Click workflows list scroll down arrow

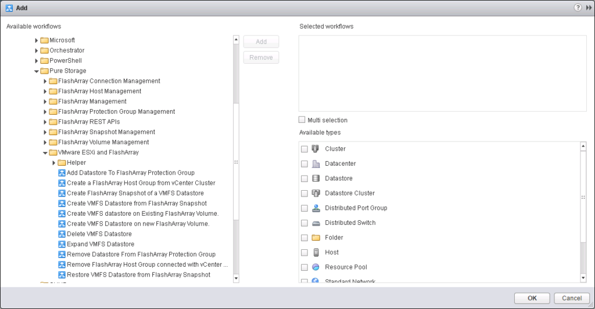tap(236, 278)
